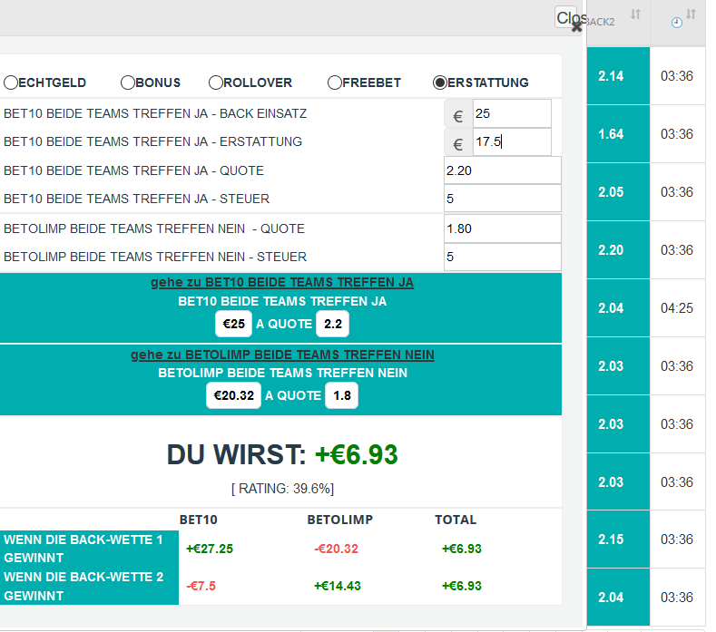Screen dimensions: 716x632
Task: Sort by the time column arrows
Action: [x=691, y=15]
